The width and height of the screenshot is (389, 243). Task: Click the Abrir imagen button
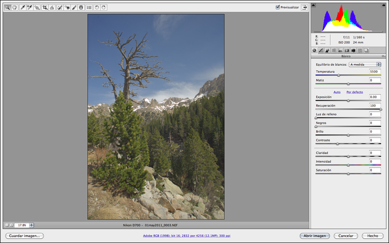[x=315, y=236]
